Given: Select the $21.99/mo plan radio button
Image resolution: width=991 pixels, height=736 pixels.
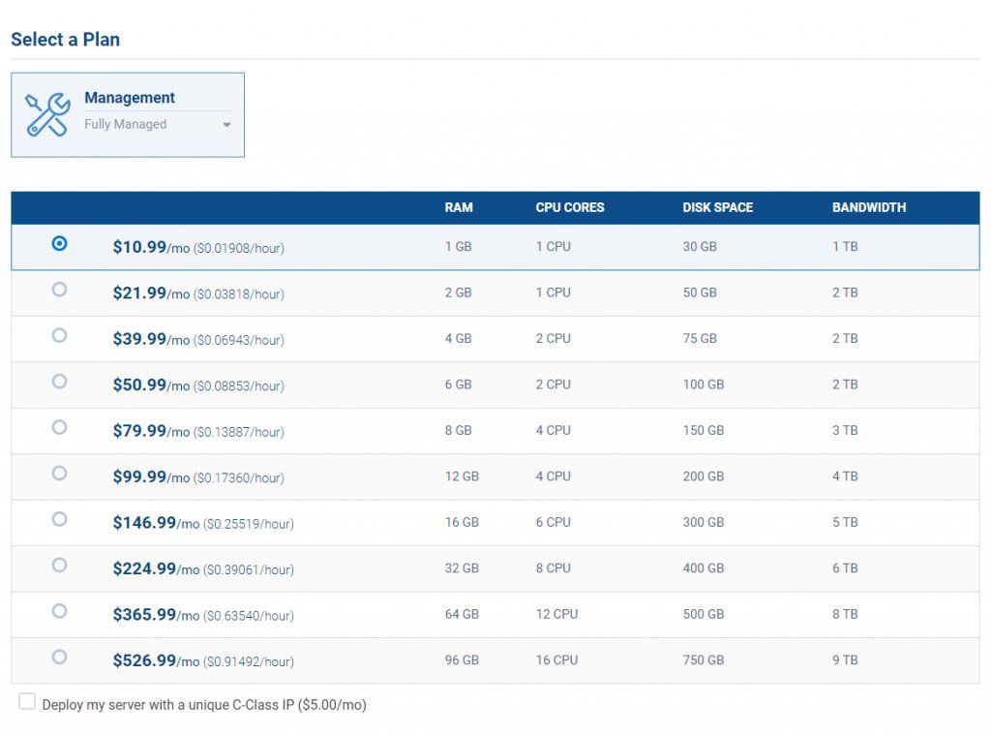Looking at the screenshot, I should pos(59,290).
